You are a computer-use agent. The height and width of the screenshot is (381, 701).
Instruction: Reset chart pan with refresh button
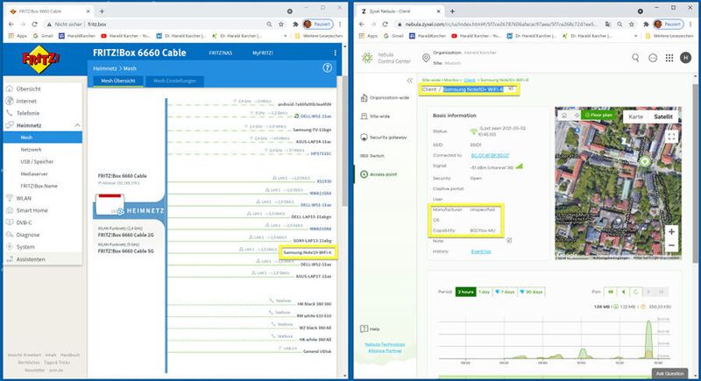point(636,292)
